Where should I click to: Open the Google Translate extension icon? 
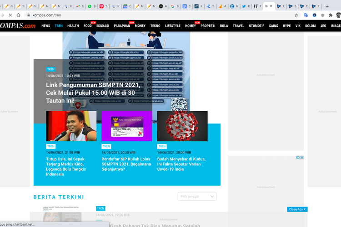(x=306, y=15)
